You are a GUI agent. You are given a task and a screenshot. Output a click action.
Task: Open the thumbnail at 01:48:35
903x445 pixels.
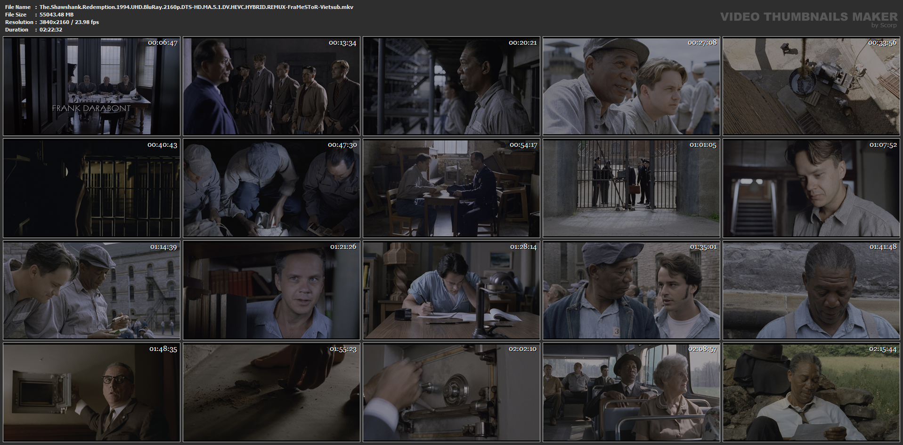click(91, 392)
